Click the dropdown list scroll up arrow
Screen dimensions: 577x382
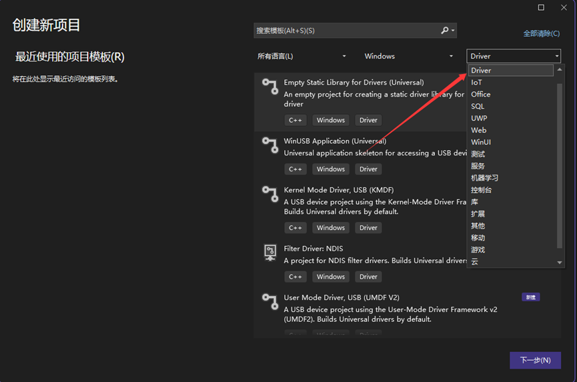tap(560, 69)
